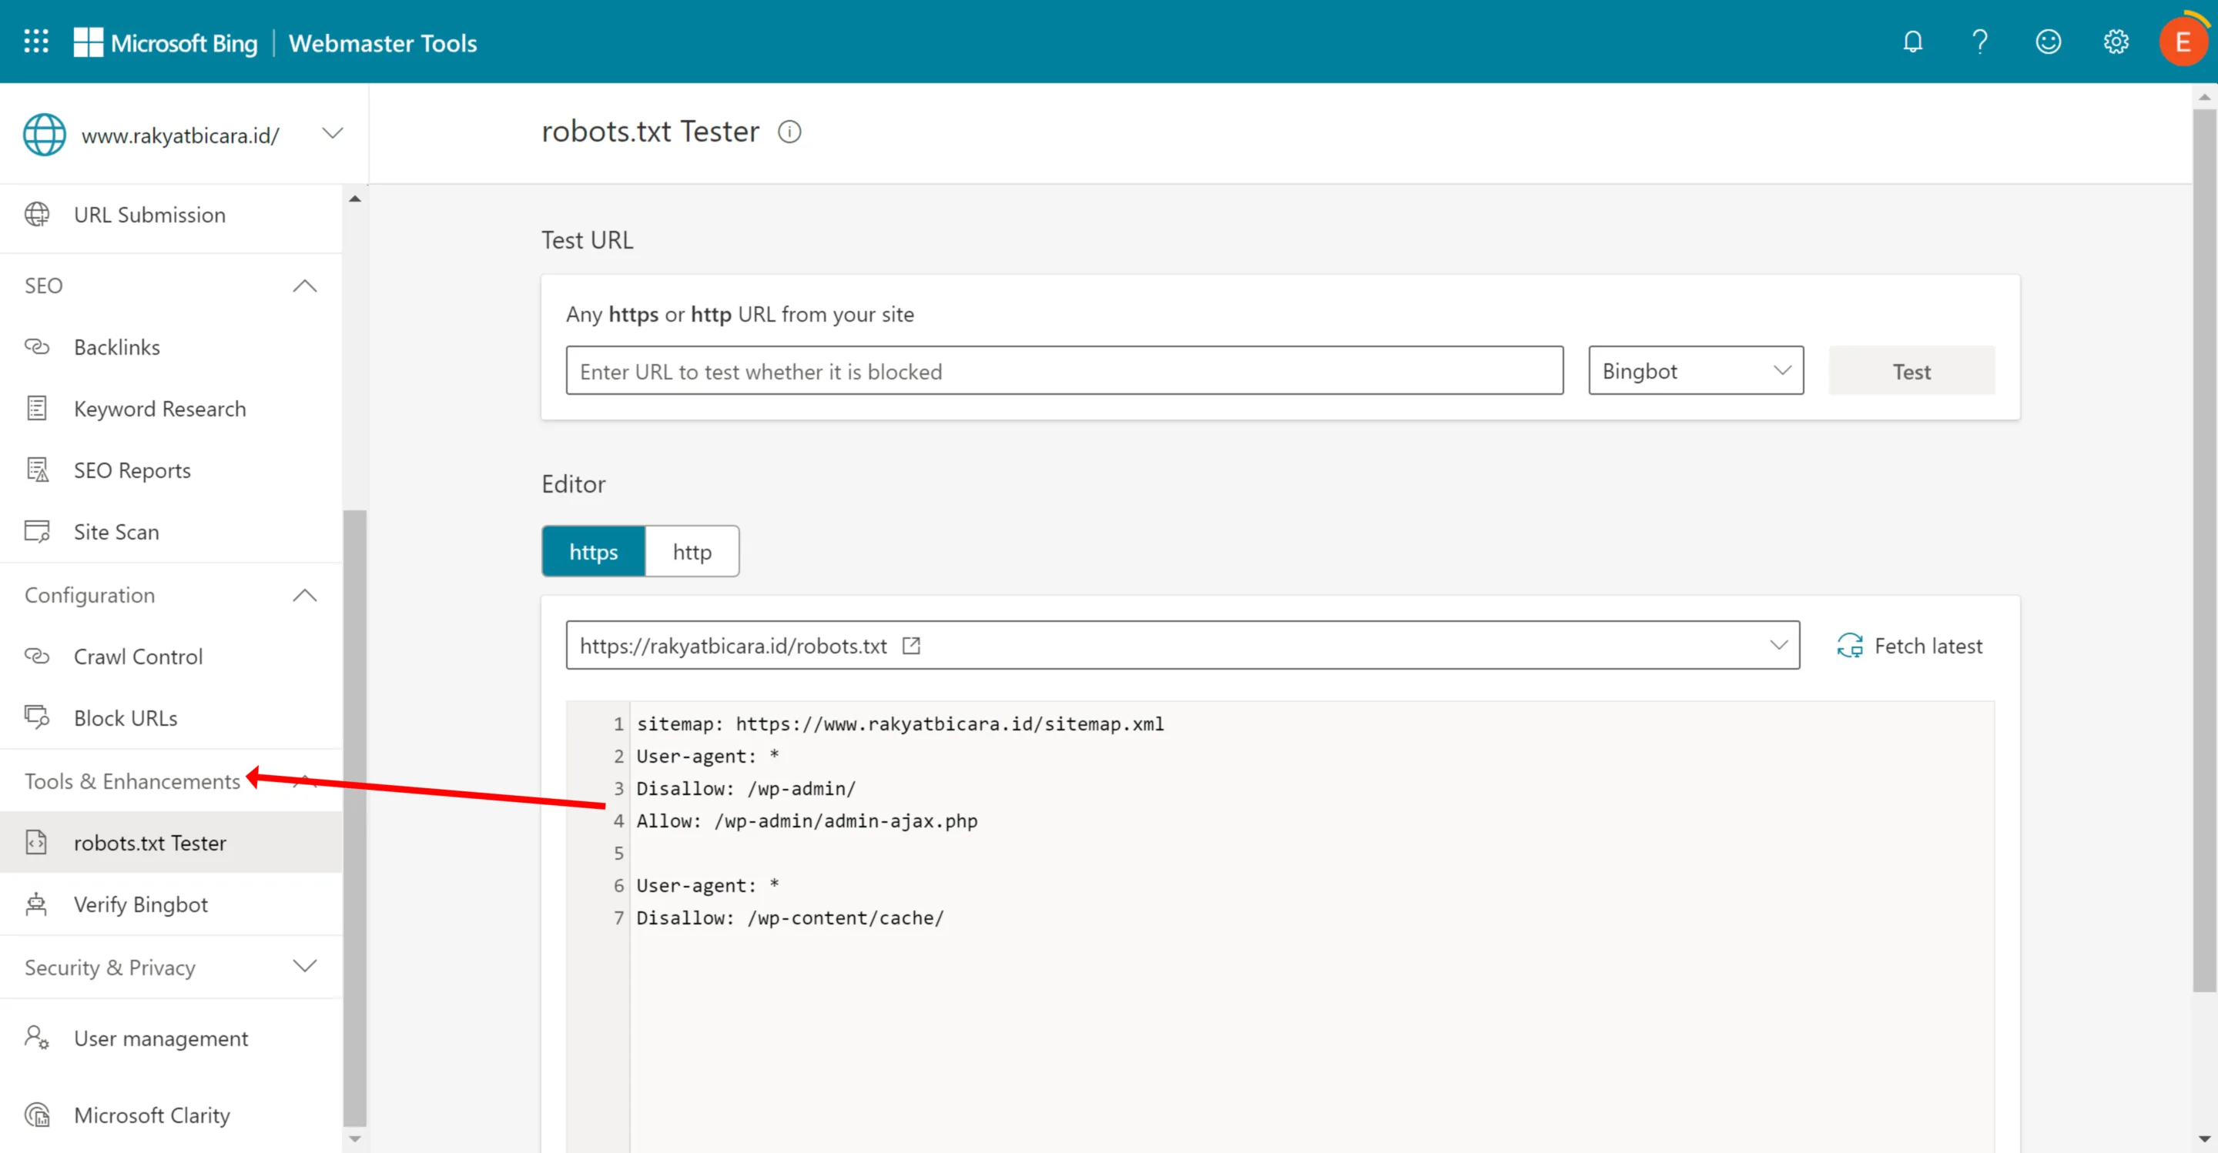
Task: Open the Microsoft apps grid launcher
Action: (x=36, y=42)
